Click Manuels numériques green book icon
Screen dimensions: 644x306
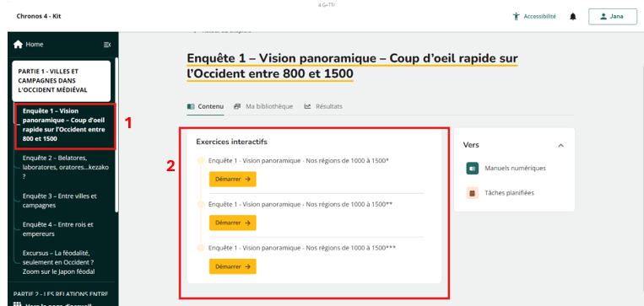tap(473, 169)
